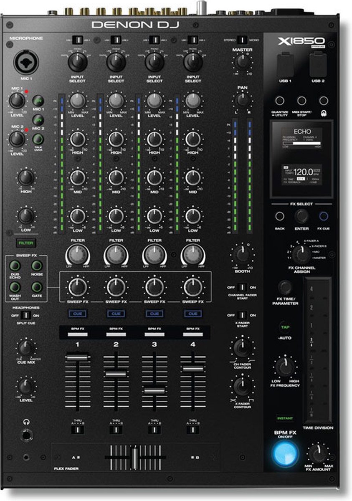This screenshot has width=352, height=501.
Task: Click the channel 2 Level knob
Action: pyautogui.click(x=116, y=101)
